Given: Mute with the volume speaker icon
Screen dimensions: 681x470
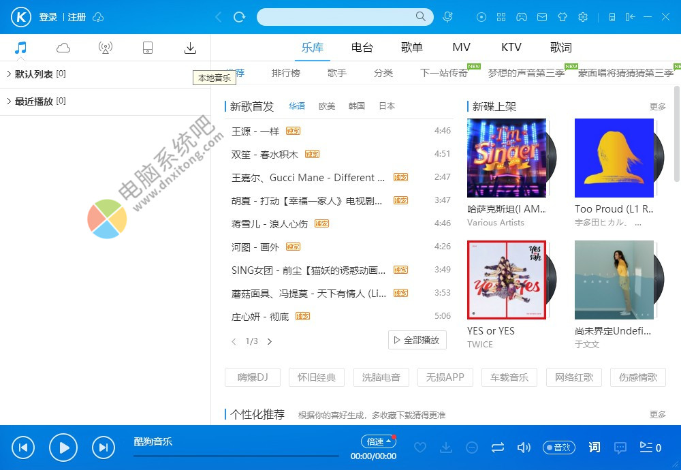Looking at the screenshot, I should (x=524, y=447).
